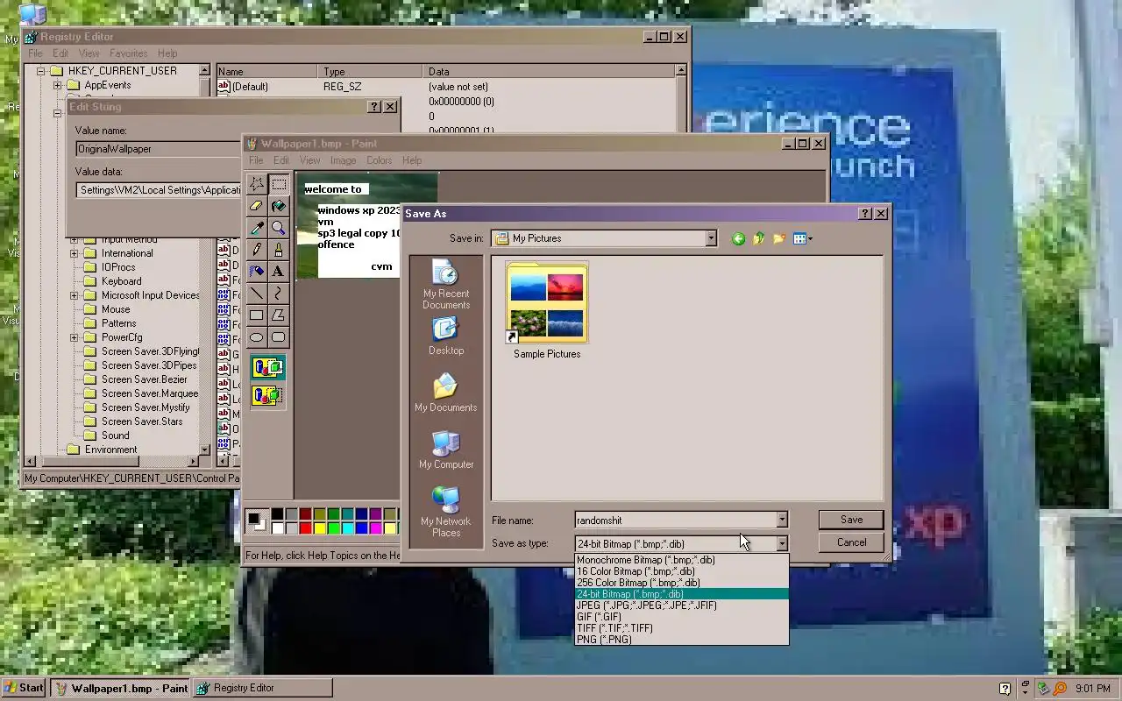Select the transparent selection option (bottom)
1122x701 pixels.
[x=267, y=395]
